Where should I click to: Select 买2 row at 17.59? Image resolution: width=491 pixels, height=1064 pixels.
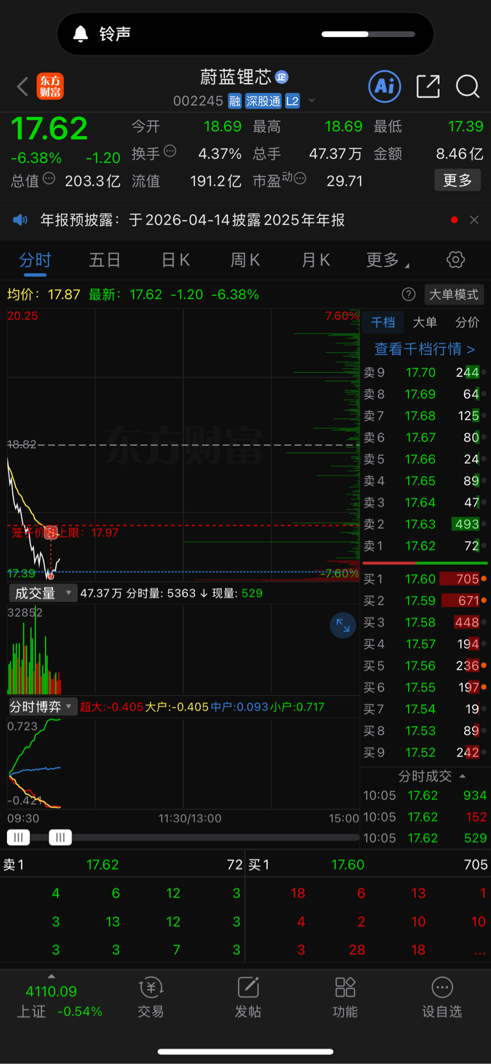tap(425, 601)
